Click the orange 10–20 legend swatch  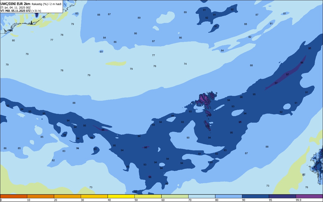click(40, 196)
